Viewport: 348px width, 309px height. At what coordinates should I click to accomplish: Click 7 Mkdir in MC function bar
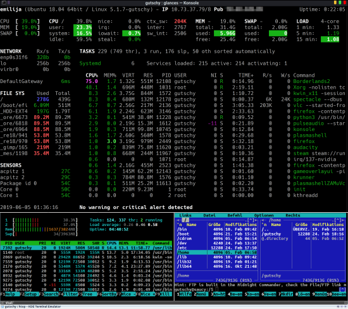click(285, 294)
